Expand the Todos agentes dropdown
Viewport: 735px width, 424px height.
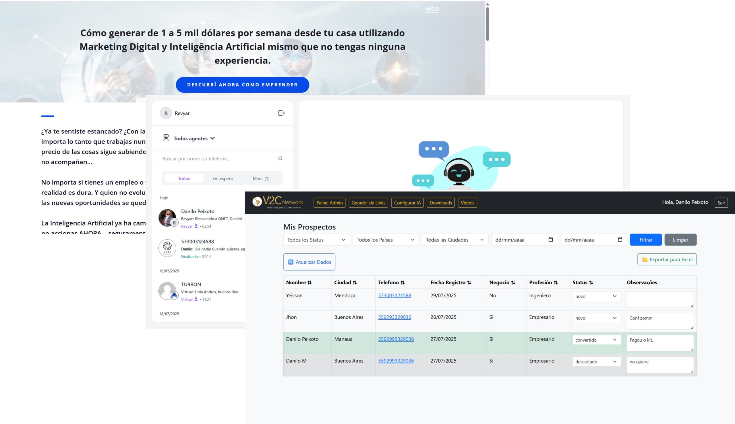tap(194, 138)
